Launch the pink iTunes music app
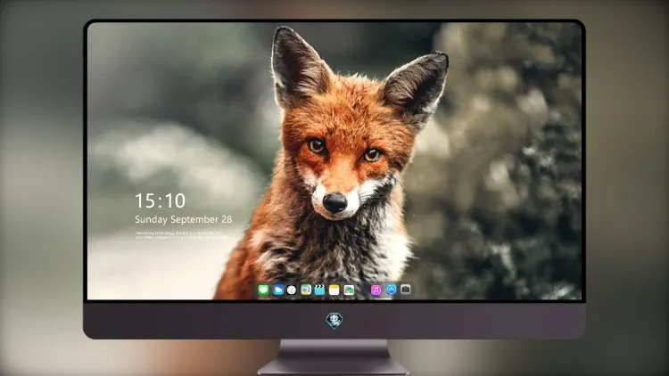This screenshot has height=376, width=669. click(x=376, y=290)
